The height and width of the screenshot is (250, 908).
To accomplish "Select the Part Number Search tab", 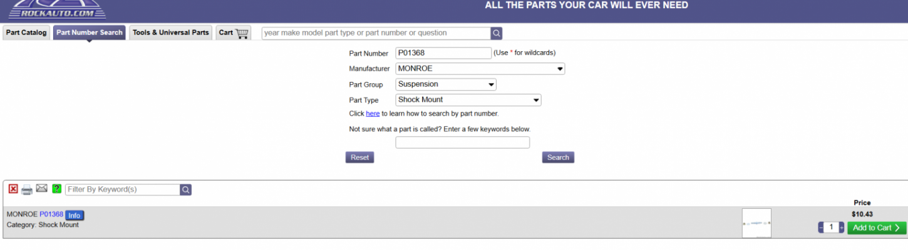I will (90, 32).
